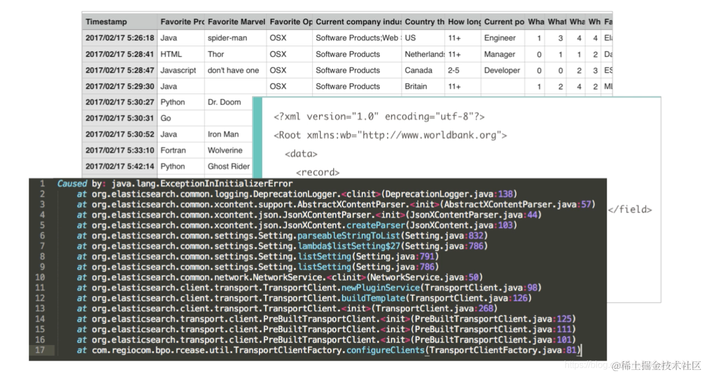Click timestamp cell 2017/02/17 5:30:27

(x=119, y=102)
